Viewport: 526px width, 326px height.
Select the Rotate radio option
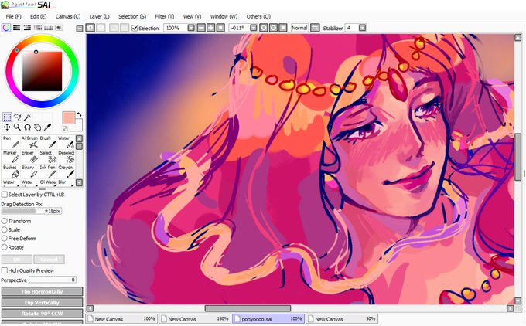[x=5, y=247]
